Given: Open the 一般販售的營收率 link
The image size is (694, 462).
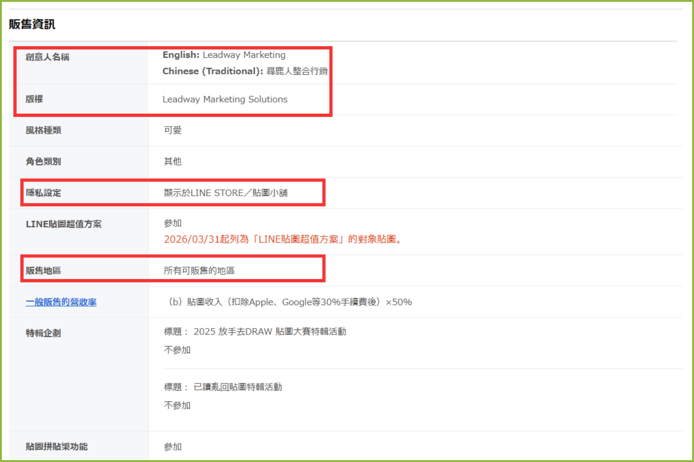Looking at the screenshot, I should 61,302.
